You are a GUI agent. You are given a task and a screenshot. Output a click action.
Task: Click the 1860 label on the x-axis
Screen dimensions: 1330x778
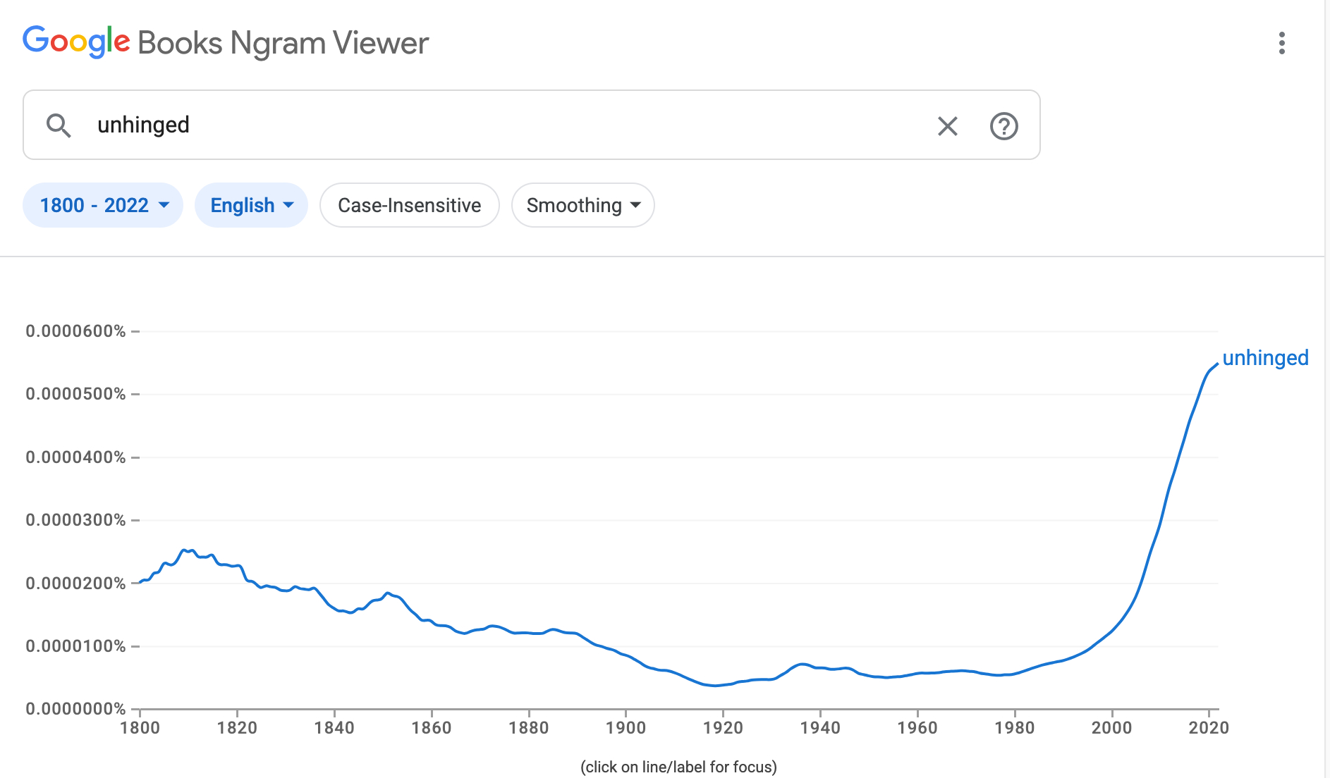pos(432,727)
